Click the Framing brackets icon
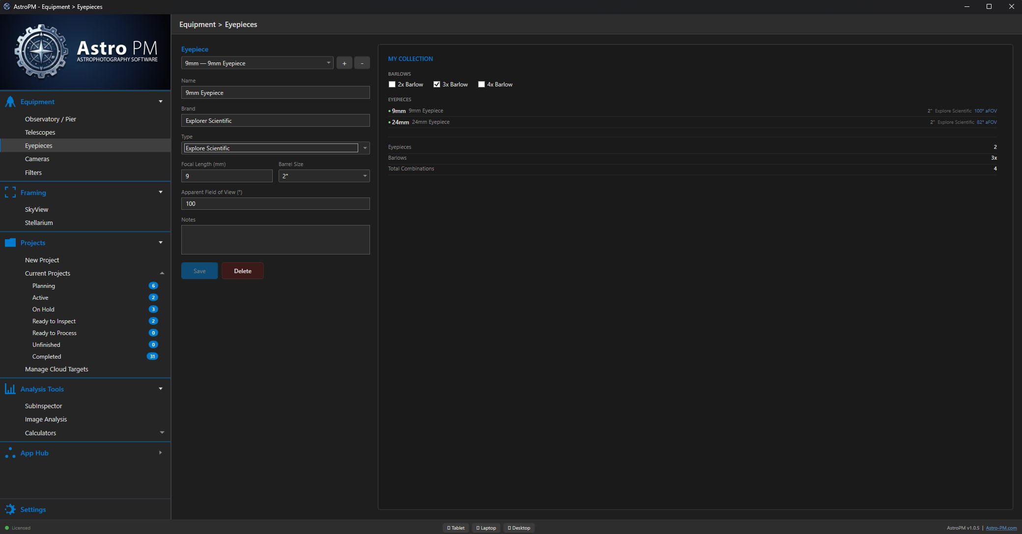 10,193
